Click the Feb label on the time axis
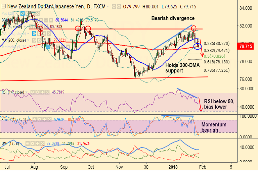The width and height of the screenshot is (258, 172). click(x=203, y=167)
